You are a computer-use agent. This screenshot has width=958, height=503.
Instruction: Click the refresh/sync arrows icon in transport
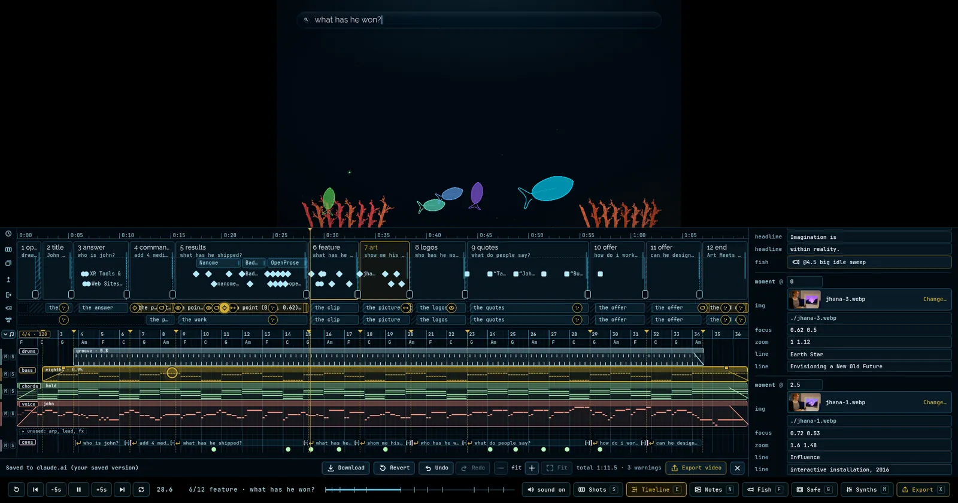(x=141, y=489)
